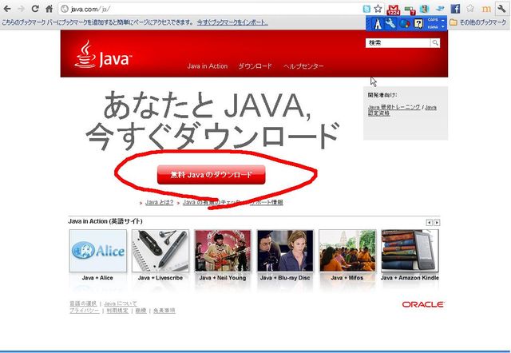Bookmark this page with the star icon

click(x=378, y=8)
